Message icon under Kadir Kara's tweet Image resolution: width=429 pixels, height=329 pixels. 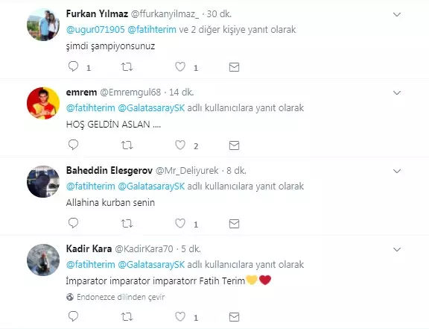(234, 317)
